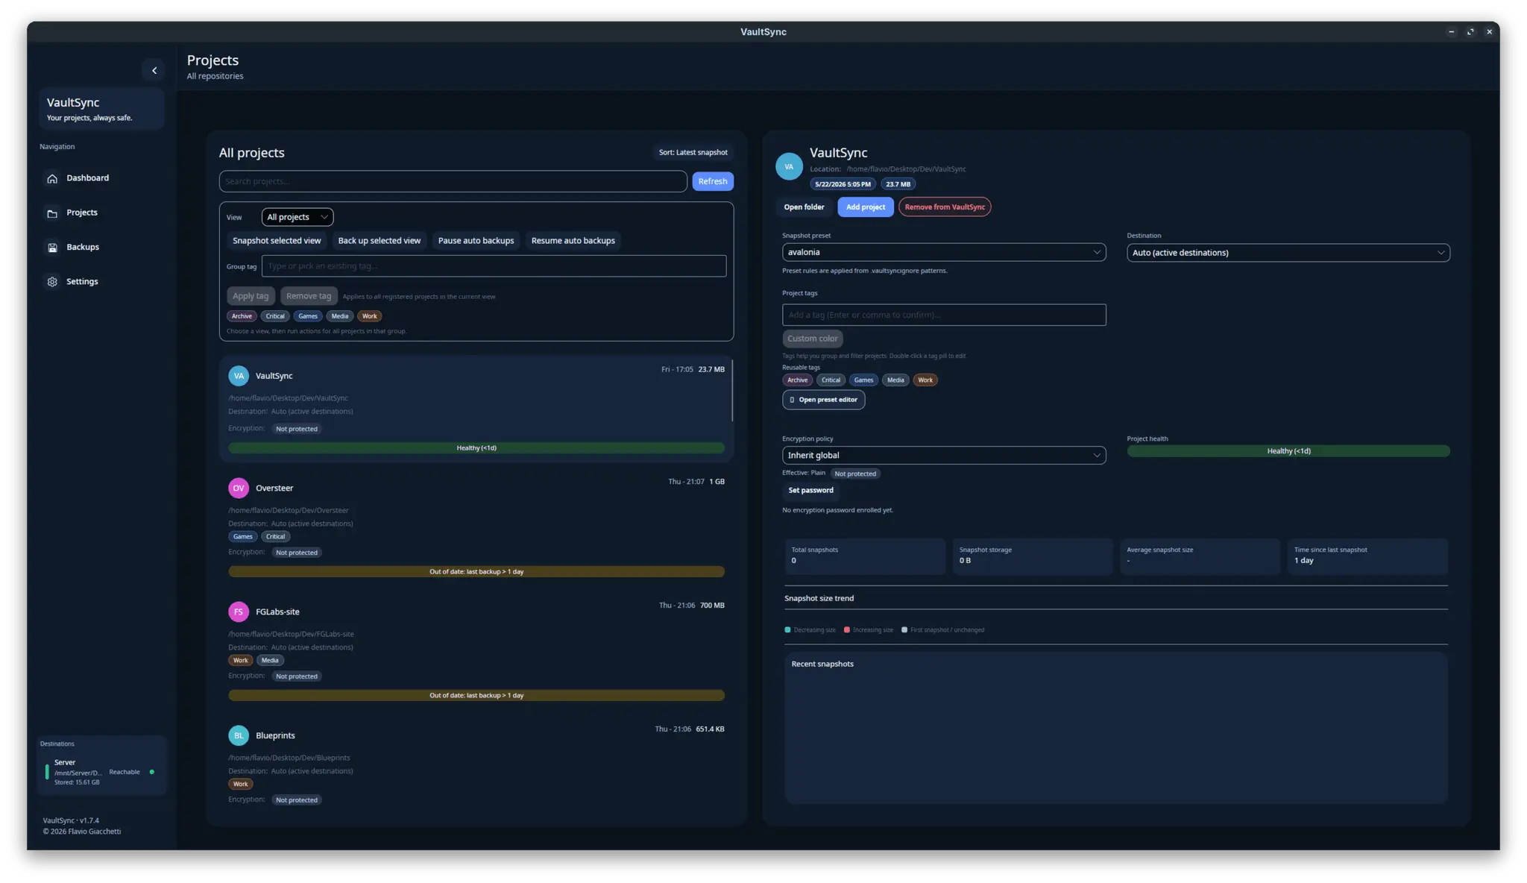Go to Dashboard page
This screenshot has height=883, width=1527.
click(87, 178)
